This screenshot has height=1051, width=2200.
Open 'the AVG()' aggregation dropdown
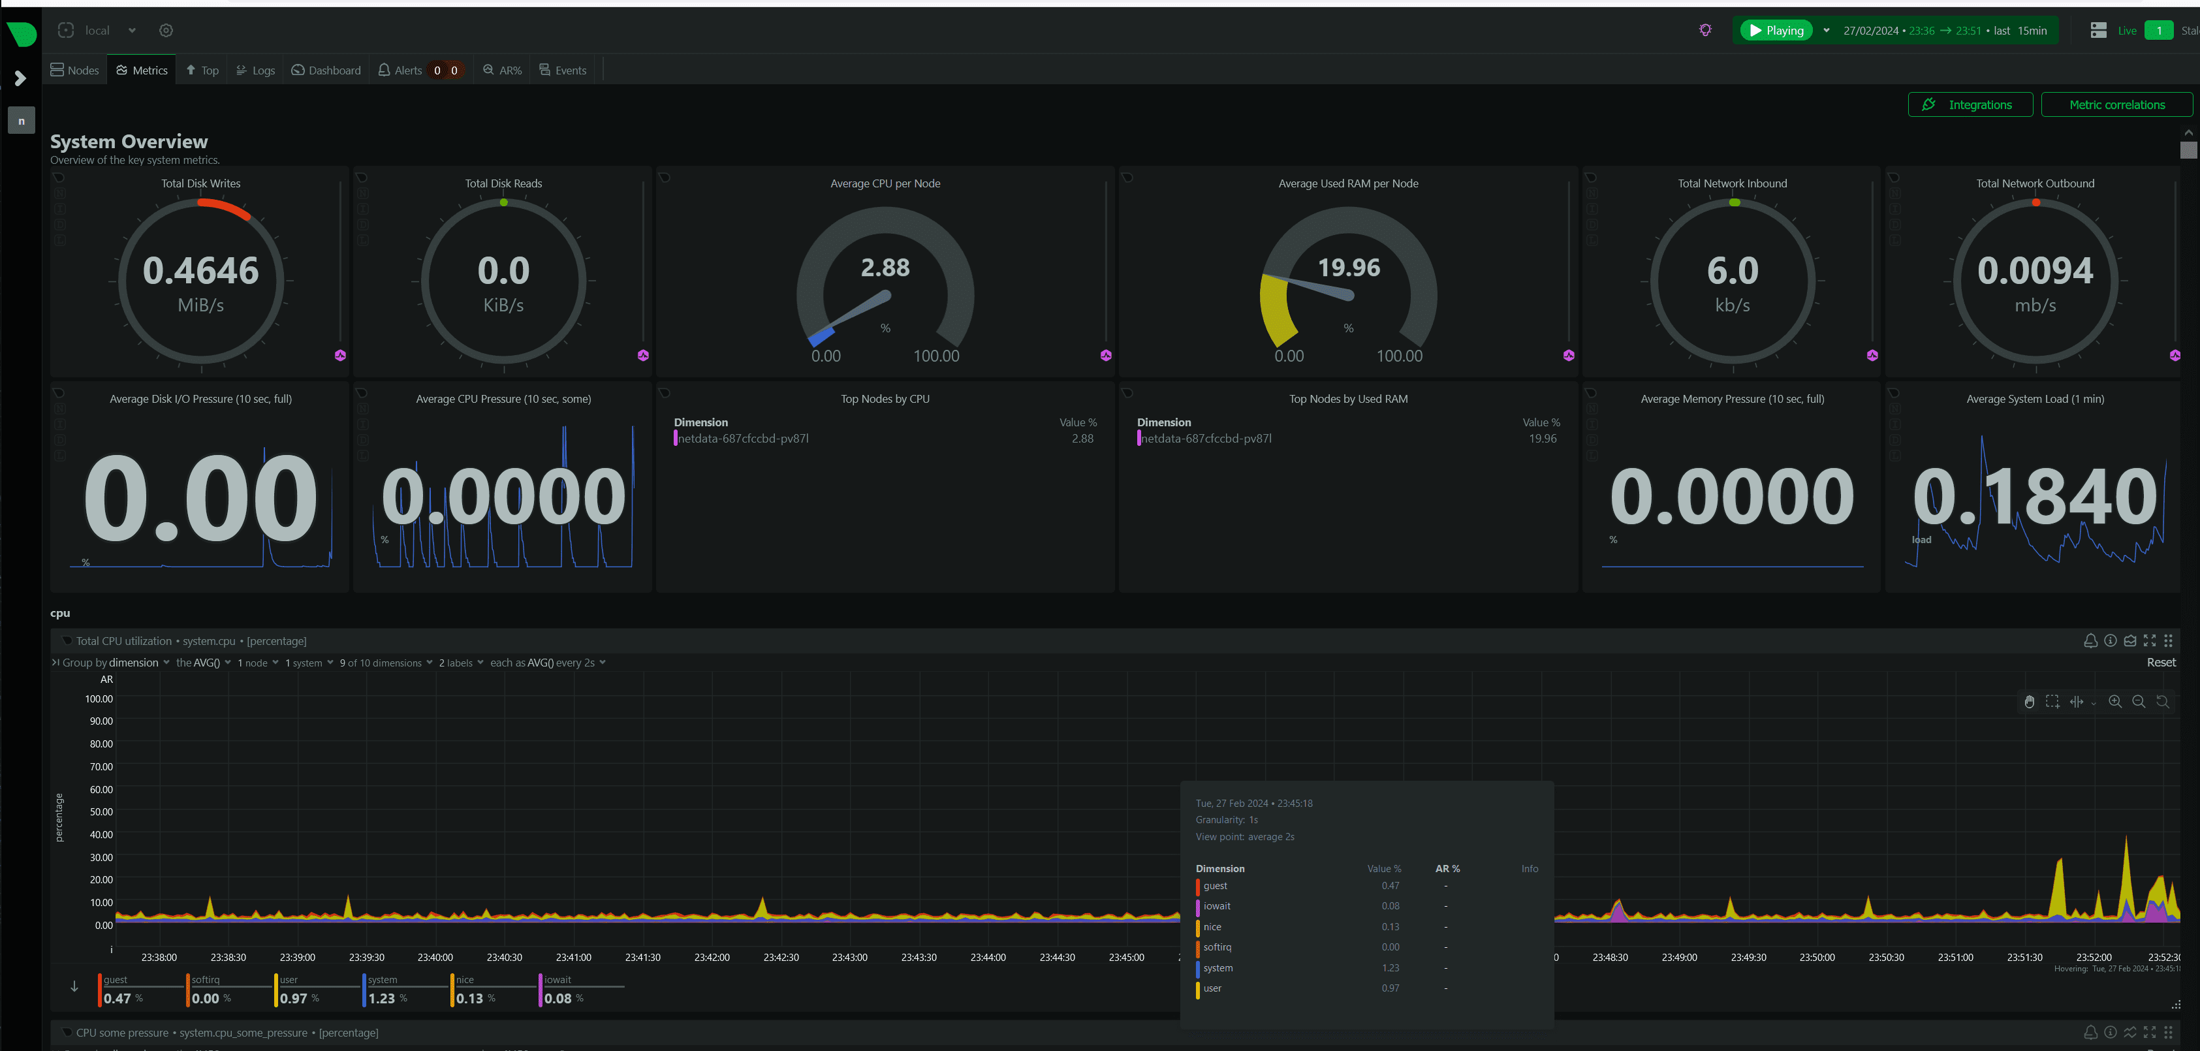tap(203, 663)
